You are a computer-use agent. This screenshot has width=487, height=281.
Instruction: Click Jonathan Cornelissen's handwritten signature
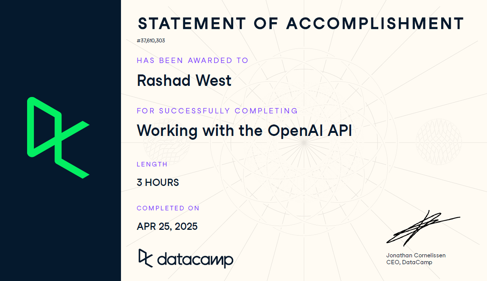pos(423,228)
